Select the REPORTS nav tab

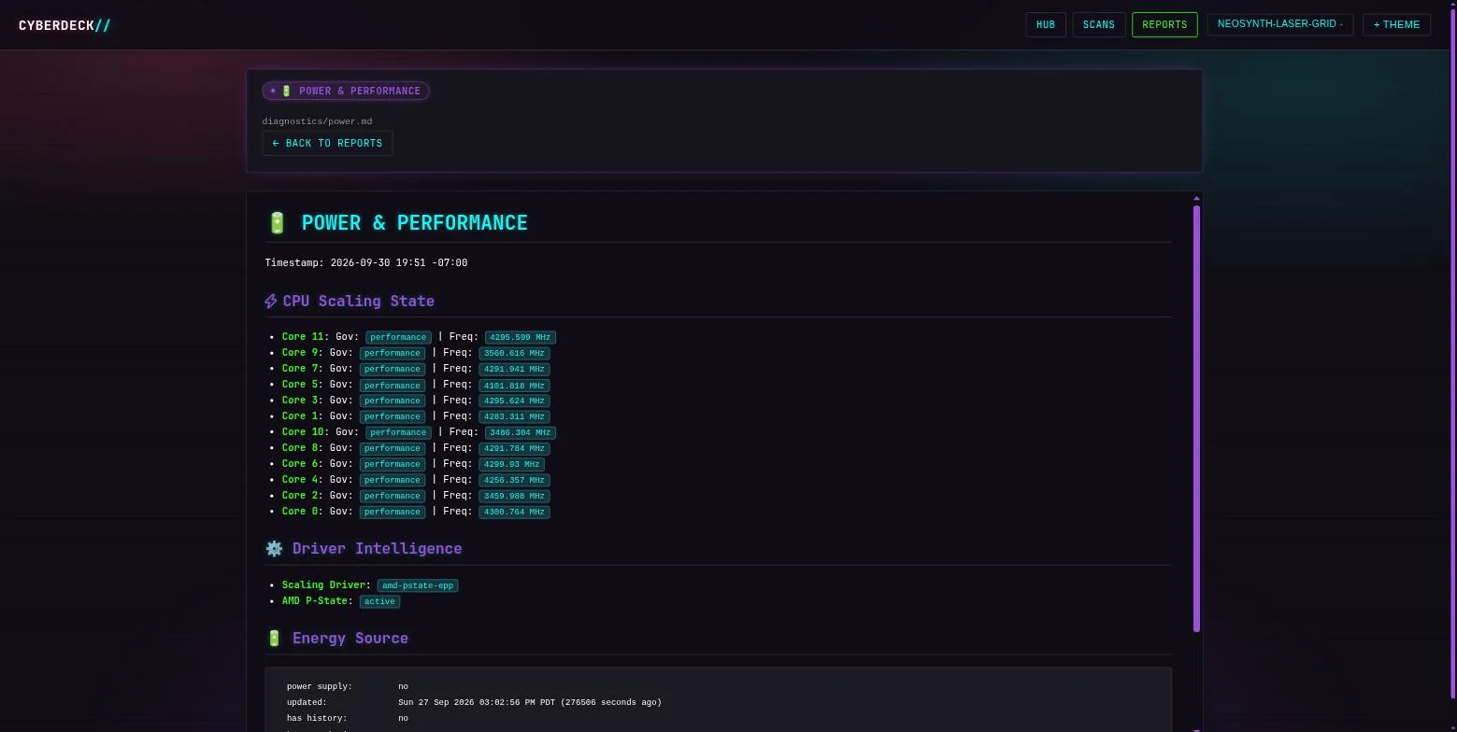1164,24
